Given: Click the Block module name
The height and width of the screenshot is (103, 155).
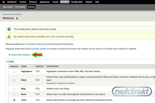Looking at the screenshot, I should point(24,80).
